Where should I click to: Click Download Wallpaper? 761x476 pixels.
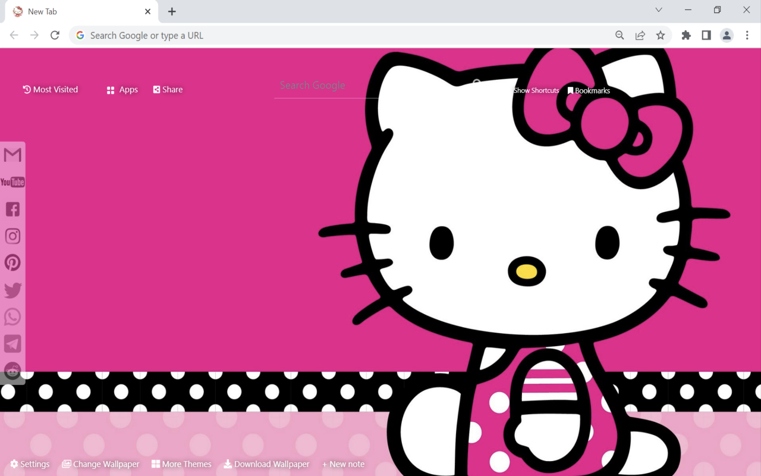point(266,464)
